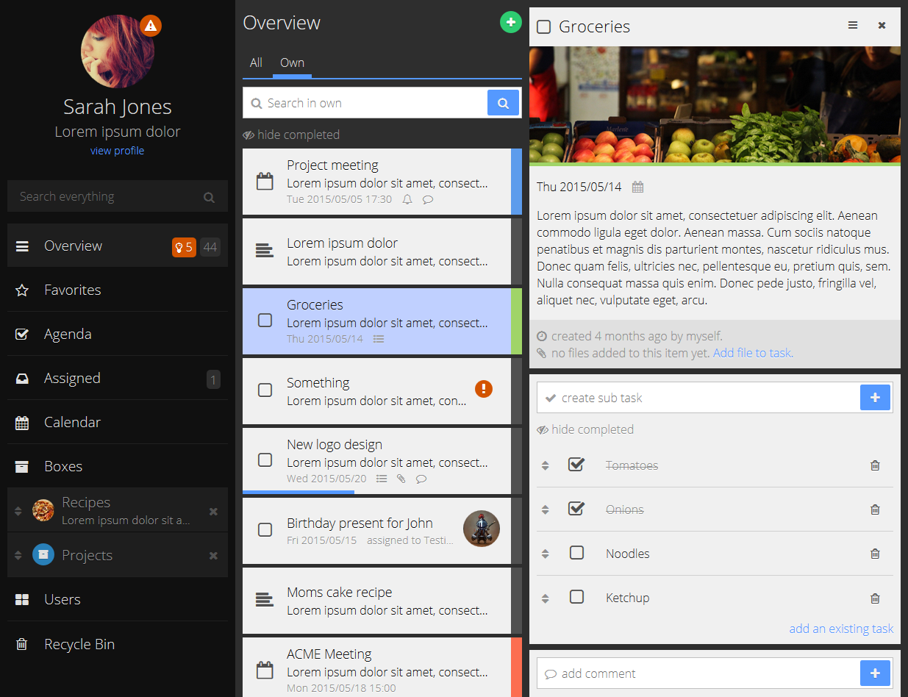Click the reorder handle for Noodles
The image size is (908, 697).
tap(546, 554)
